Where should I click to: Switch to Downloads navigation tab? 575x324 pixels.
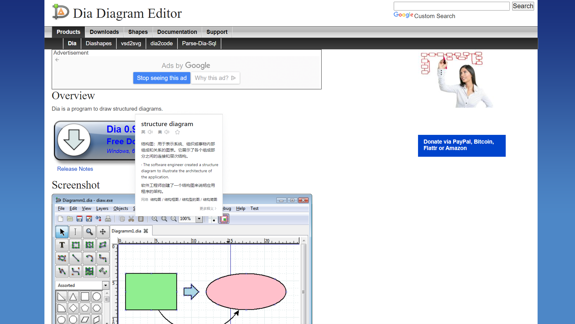pos(104,32)
